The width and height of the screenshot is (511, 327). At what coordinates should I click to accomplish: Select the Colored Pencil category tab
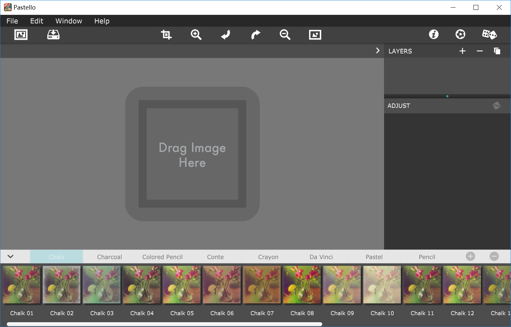[163, 257]
